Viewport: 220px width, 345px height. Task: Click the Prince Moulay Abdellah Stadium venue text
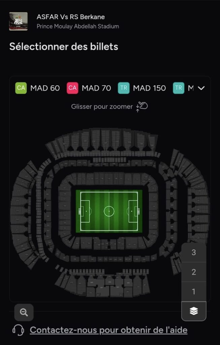[x=78, y=26]
